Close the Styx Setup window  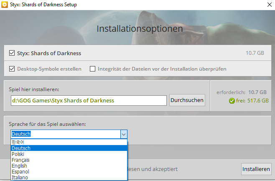tap(270, 5)
